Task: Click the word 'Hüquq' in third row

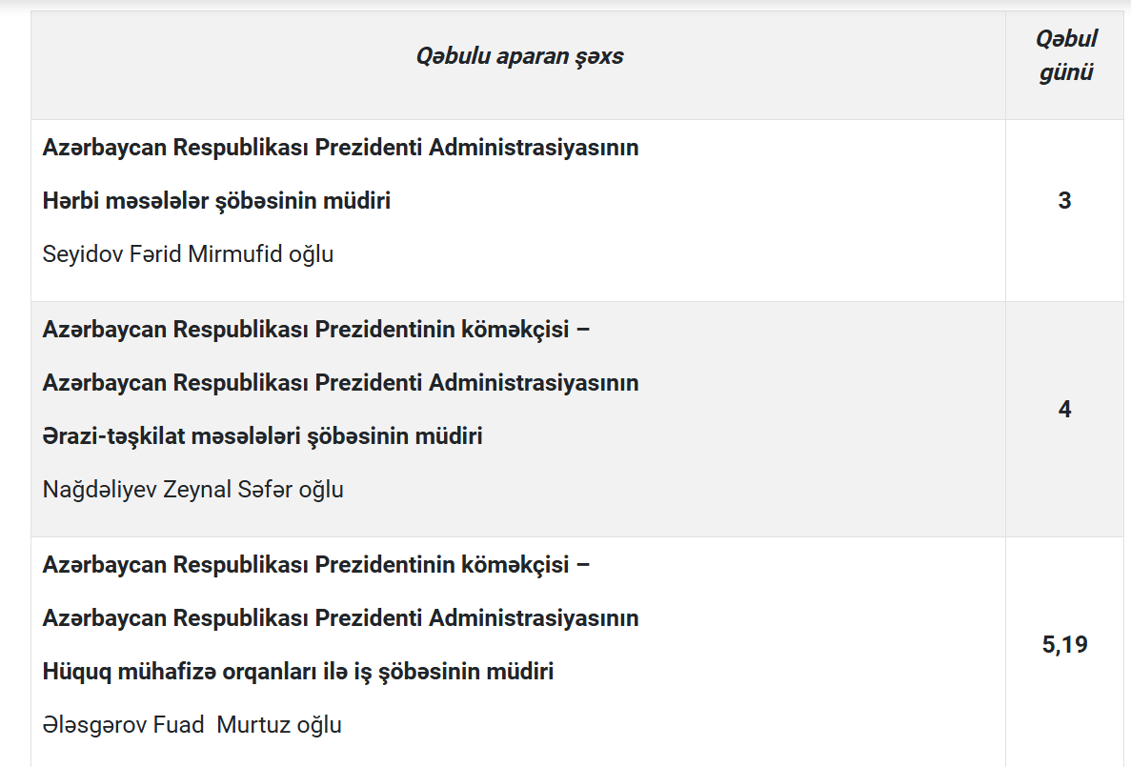Action: (76, 671)
